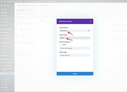
Task: Open Theme Builder submenu item
Action: (x=5, y=80)
